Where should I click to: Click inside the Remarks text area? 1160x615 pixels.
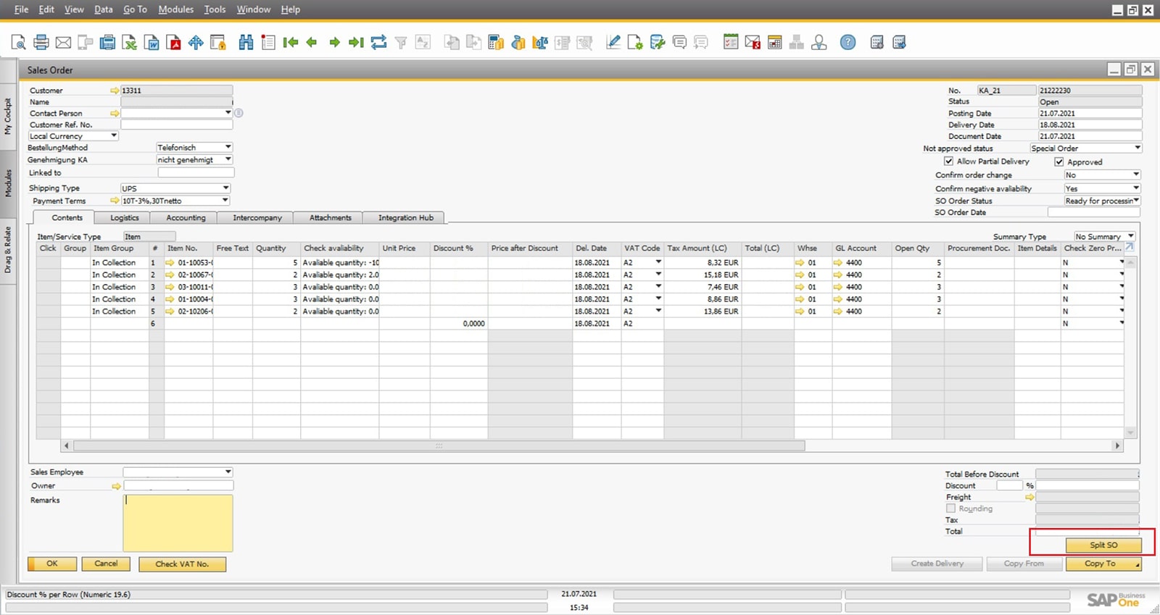point(178,523)
